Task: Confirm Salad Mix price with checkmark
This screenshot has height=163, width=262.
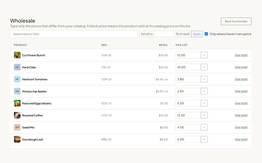Action: coord(204,127)
